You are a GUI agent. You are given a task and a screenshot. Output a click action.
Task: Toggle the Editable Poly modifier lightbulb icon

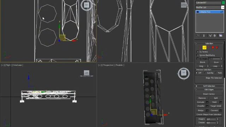[198, 12]
